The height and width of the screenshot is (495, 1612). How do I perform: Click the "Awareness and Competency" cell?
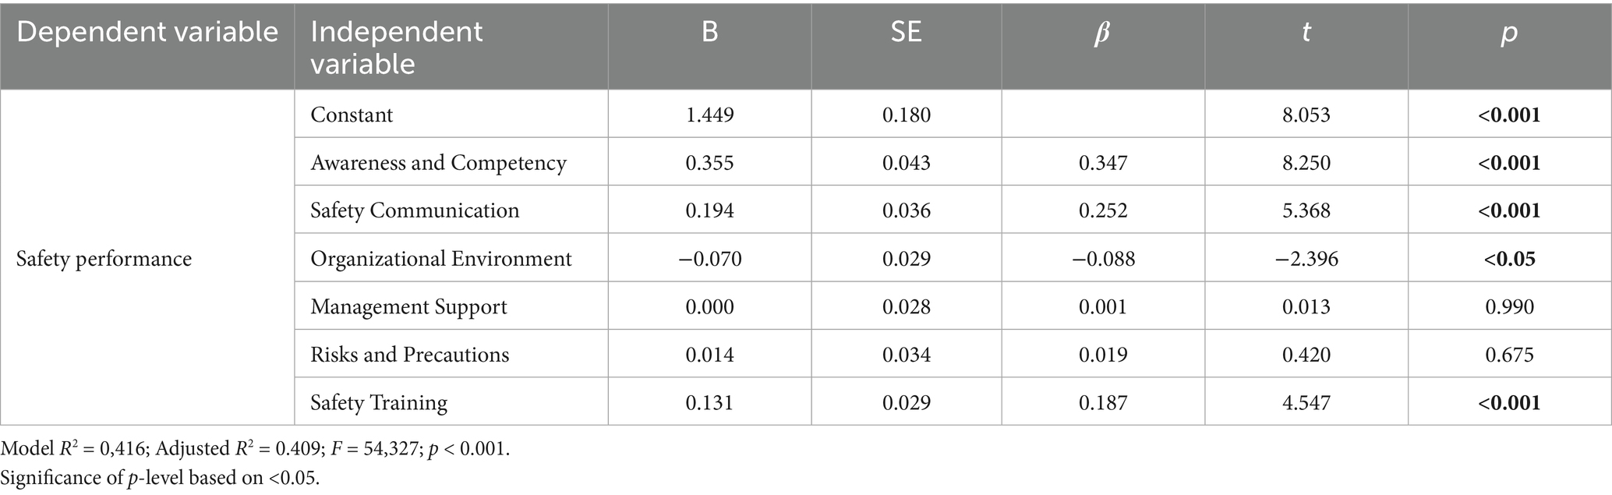[x=438, y=163]
